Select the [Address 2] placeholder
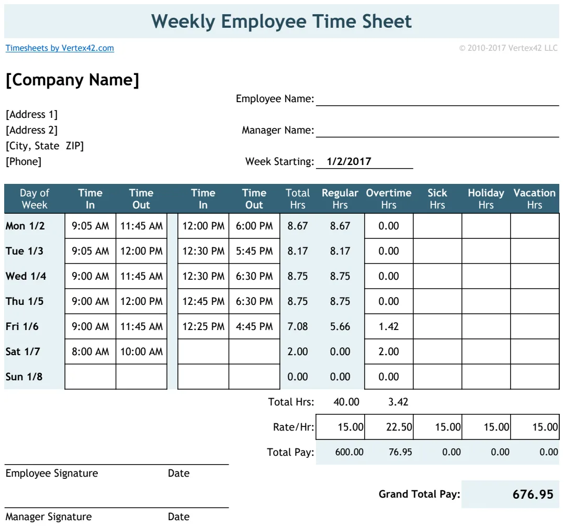 pyautogui.click(x=31, y=130)
